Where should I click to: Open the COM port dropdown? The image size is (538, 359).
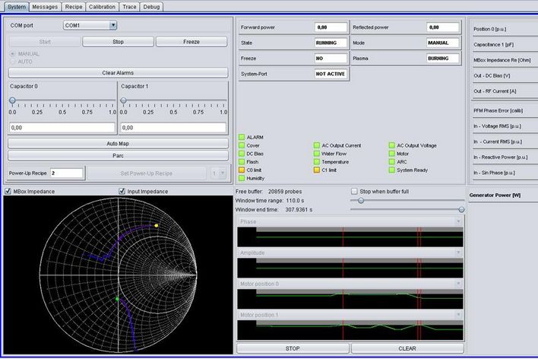pyautogui.click(x=112, y=25)
